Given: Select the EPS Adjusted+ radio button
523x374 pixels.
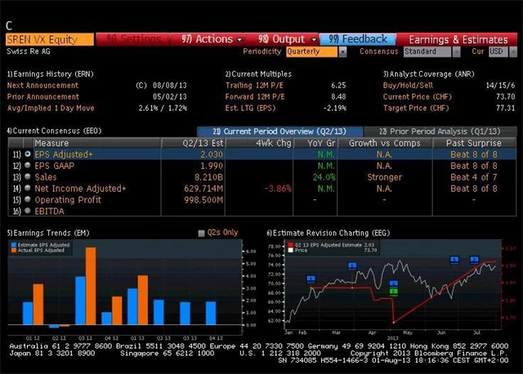Looking at the screenshot, I should [28, 154].
